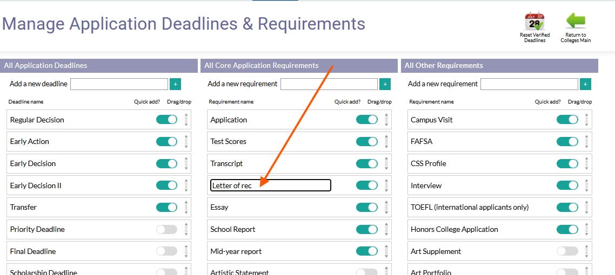
Task: Click the drag handle for FAFSA row
Action: [587, 142]
